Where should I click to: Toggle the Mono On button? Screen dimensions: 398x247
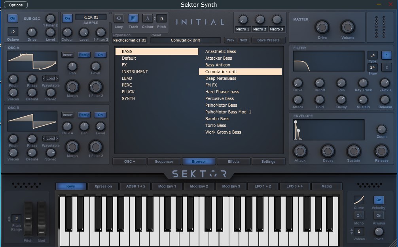coord(359,215)
